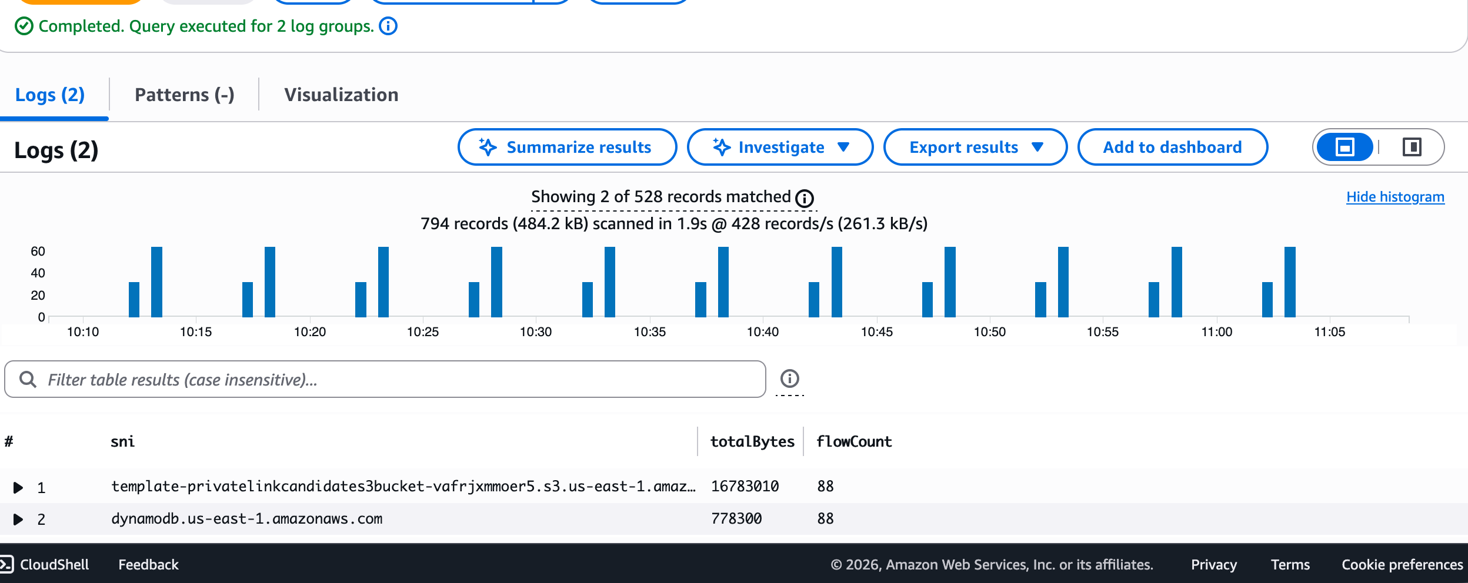Open the Investigate dropdown menu
This screenshot has height=583, width=1468.
[780, 147]
